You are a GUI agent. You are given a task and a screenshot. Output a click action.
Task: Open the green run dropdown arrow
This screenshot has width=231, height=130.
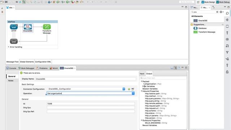70,2
